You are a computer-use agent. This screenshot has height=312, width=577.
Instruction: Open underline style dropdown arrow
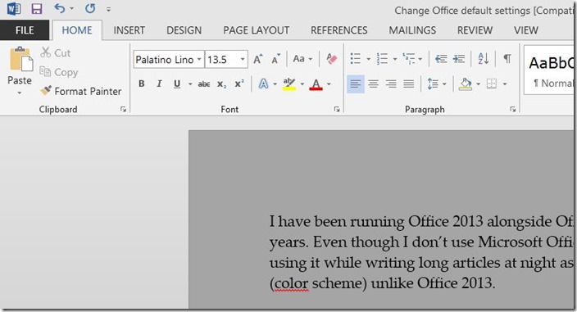[190, 84]
